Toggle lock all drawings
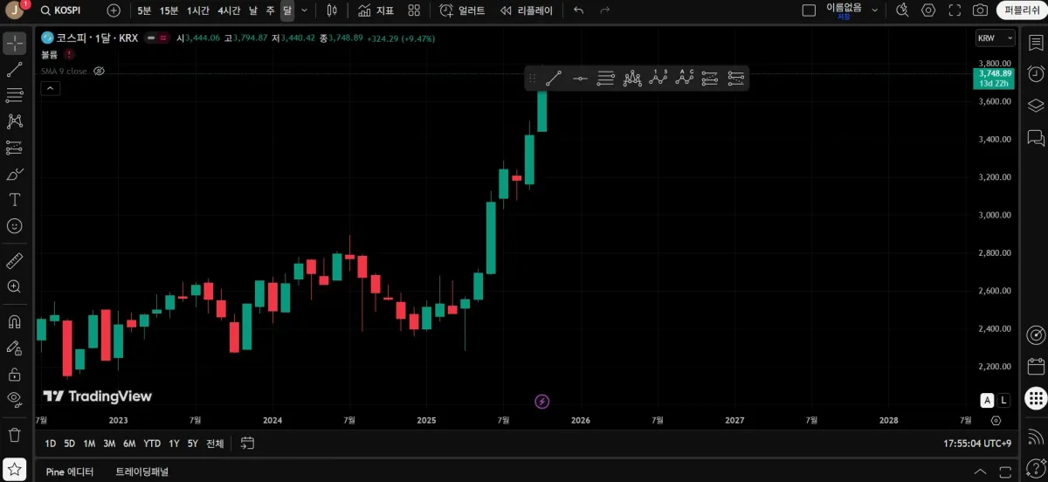Screen dimensions: 1048x482 [x=15, y=374]
